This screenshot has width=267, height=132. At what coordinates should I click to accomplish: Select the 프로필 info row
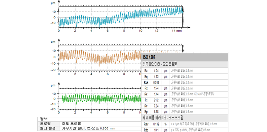(x=89, y=123)
